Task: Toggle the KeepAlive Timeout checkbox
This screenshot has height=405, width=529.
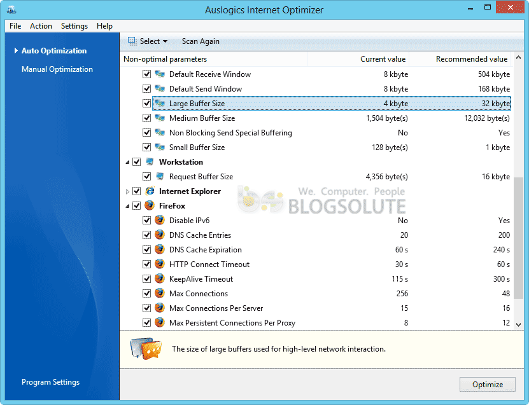Action: pos(146,279)
